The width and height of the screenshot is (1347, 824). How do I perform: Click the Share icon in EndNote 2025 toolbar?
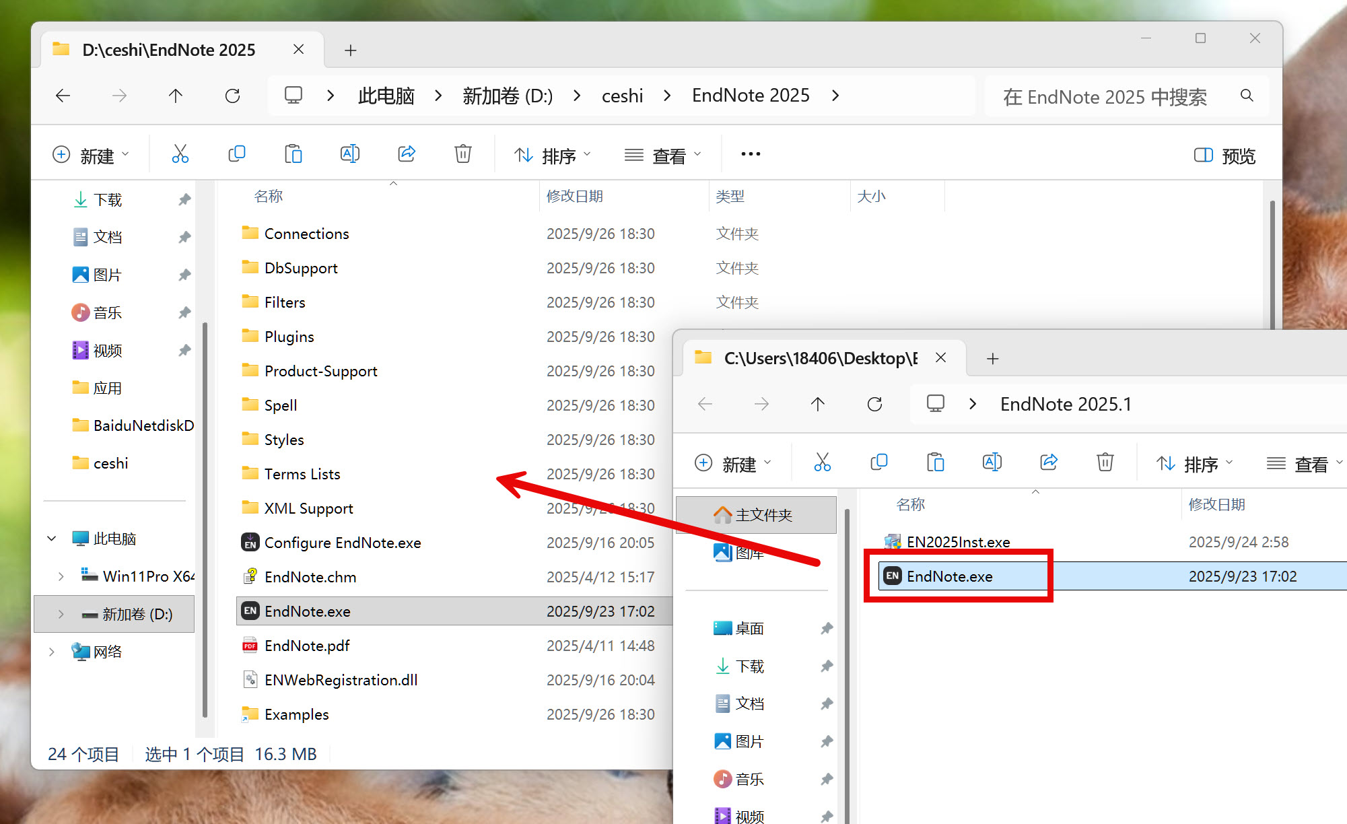tap(407, 154)
